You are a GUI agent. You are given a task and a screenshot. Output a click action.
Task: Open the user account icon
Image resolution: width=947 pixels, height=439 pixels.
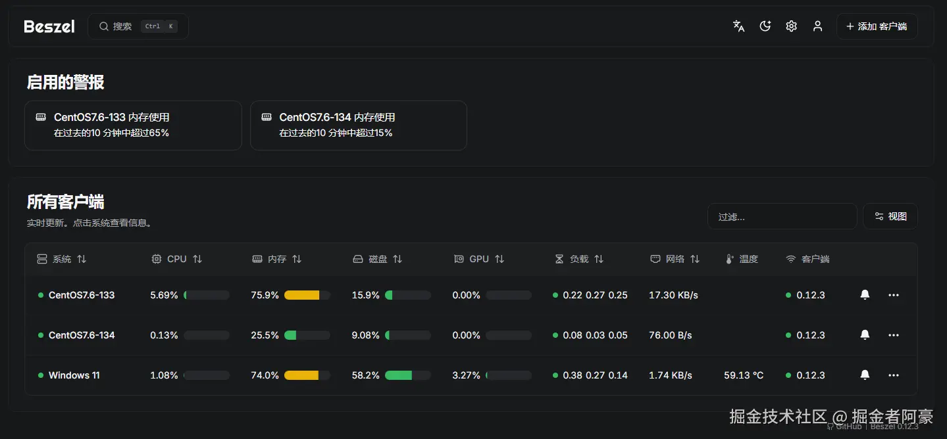[817, 26]
